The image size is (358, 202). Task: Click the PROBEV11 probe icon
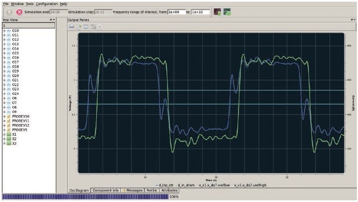pos(9,121)
